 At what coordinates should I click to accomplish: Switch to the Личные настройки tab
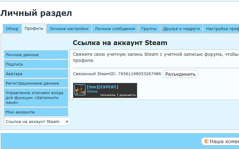pyautogui.click(x=69, y=29)
